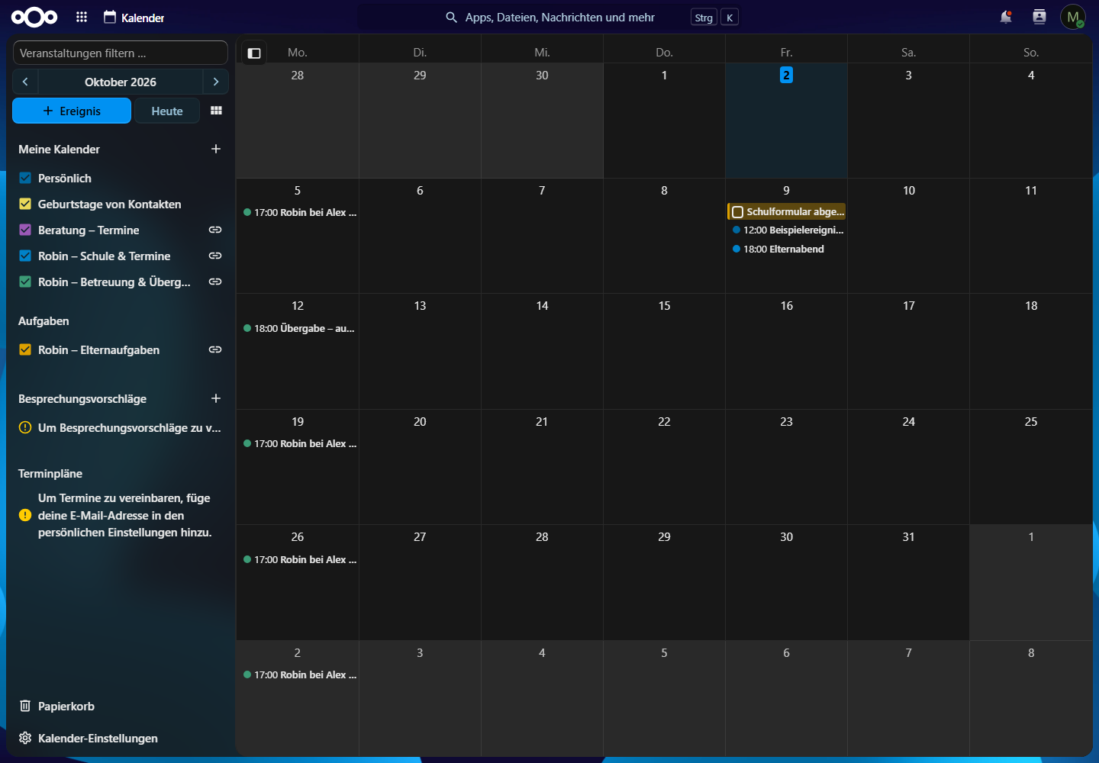Open Robin bei Alex event on October 19

pyautogui.click(x=298, y=443)
